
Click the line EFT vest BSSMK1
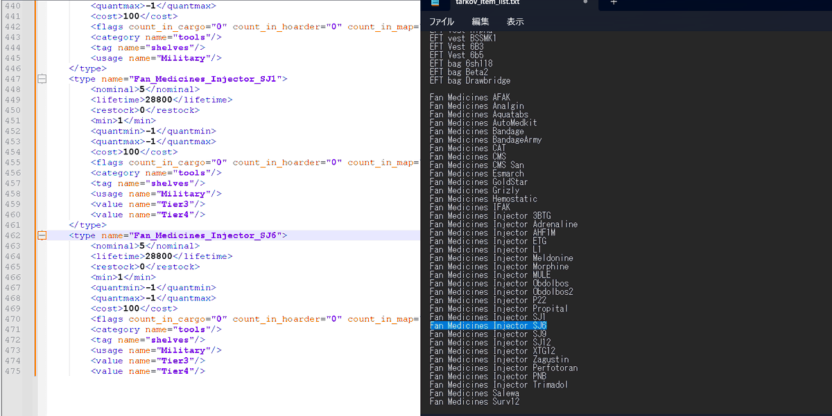pos(463,38)
